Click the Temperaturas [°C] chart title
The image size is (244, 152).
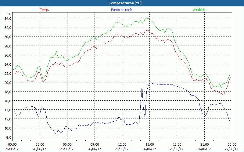click(125, 3)
